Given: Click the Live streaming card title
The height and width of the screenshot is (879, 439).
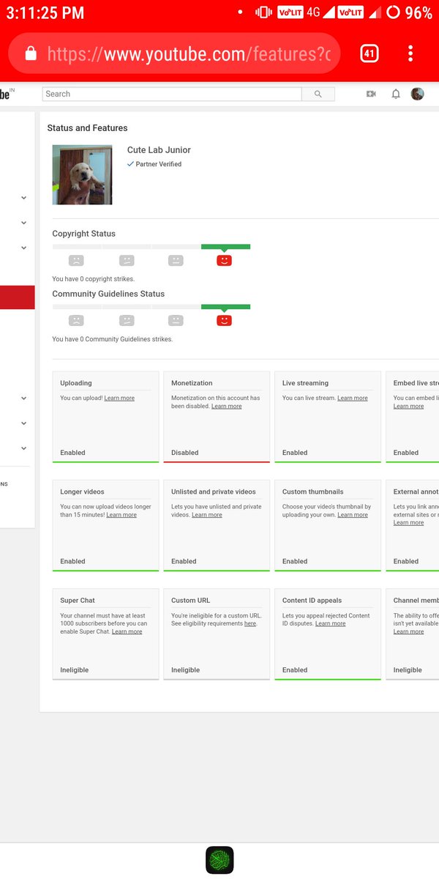Looking at the screenshot, I should point(305,383).
